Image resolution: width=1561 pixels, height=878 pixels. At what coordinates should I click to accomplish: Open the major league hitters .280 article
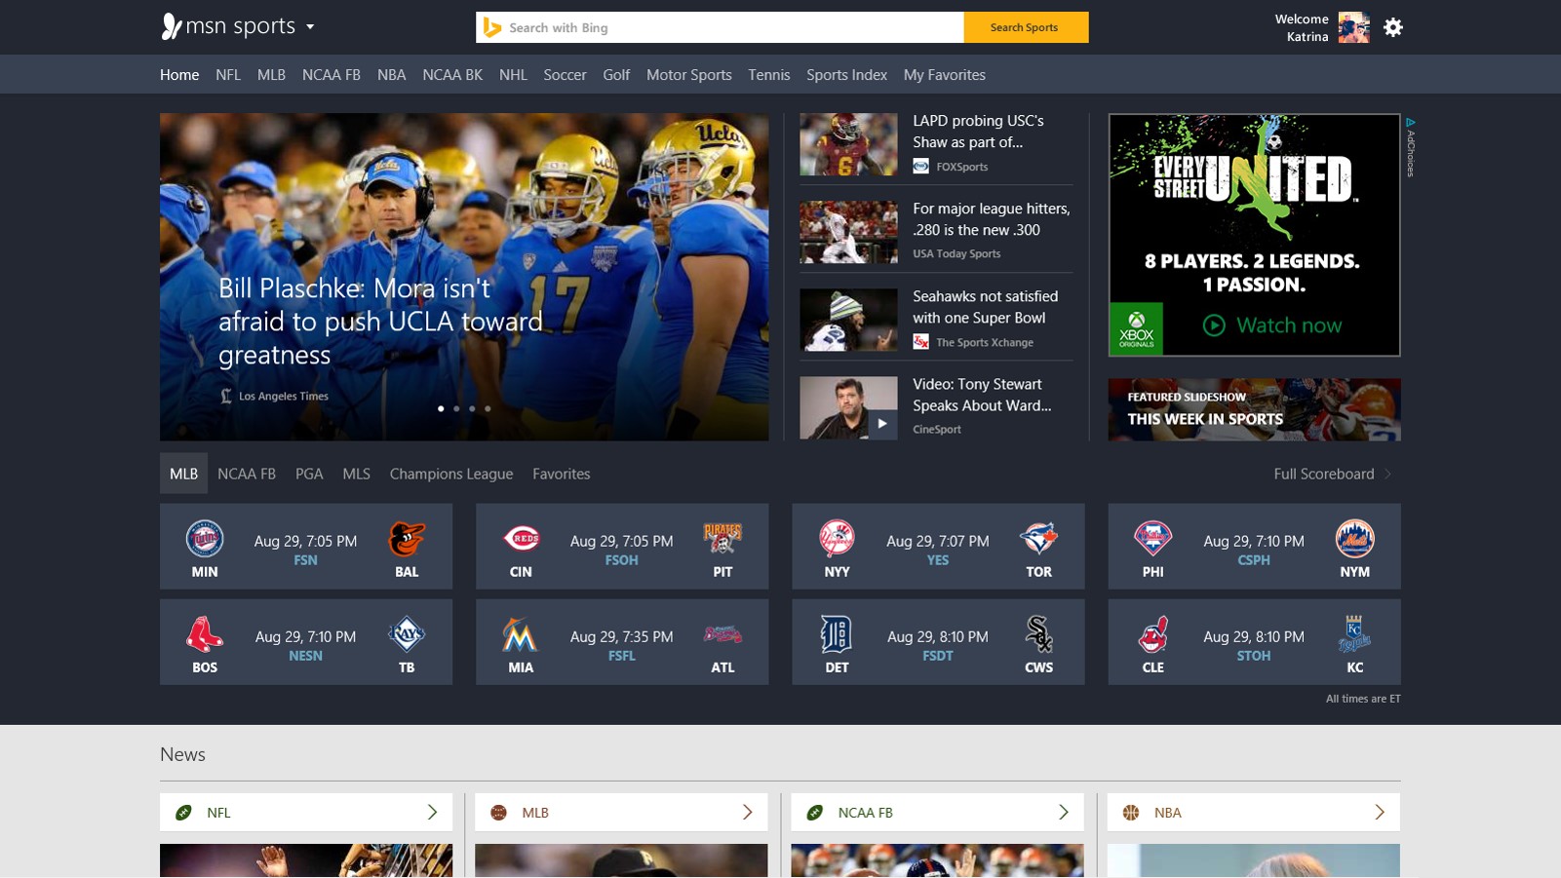click(992, 219)
